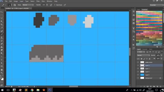
Task: Open the File menu
Action: click(x=6, y=1)
